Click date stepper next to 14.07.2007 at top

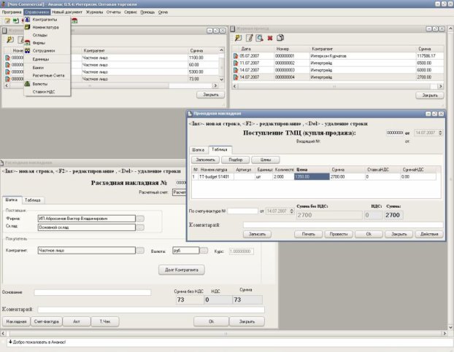[x=440, y=133]
